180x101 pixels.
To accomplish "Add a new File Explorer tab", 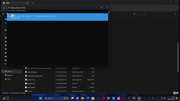I will [x=33, y=3].
